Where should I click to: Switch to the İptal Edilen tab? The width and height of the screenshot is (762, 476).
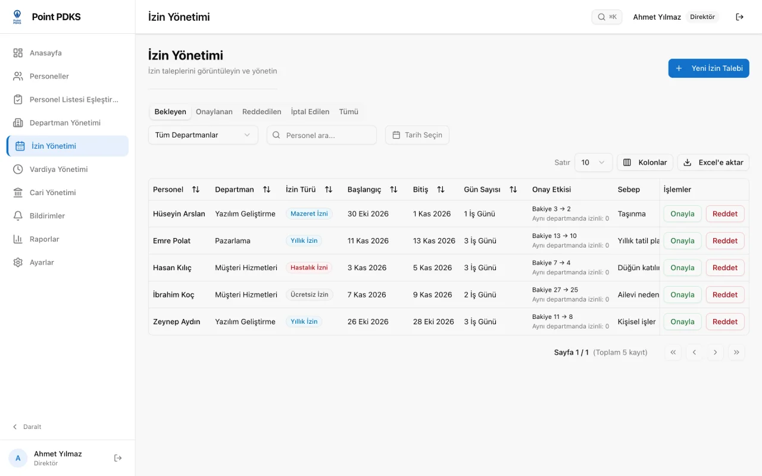click(x=310, y=111)
